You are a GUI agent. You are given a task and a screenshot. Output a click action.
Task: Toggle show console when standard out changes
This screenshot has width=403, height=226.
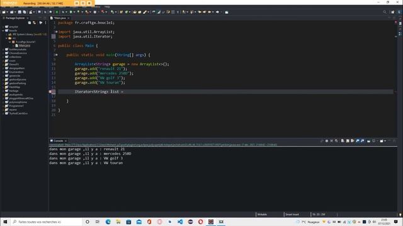pyautogui.click(x=358, y=141)
